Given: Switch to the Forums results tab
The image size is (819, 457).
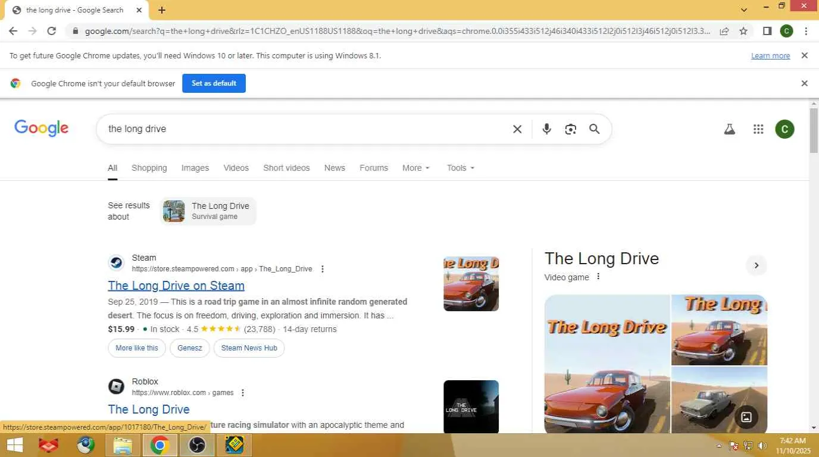Looking at the screenshot, I should (374, 168).
